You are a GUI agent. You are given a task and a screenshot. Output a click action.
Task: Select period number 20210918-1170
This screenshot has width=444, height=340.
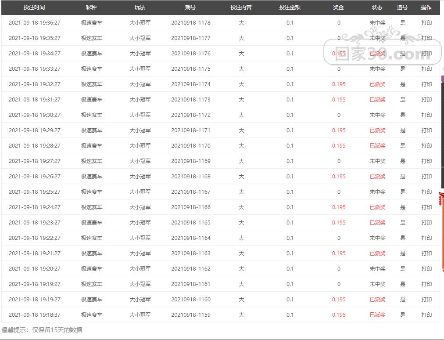(x=191, y=146)
